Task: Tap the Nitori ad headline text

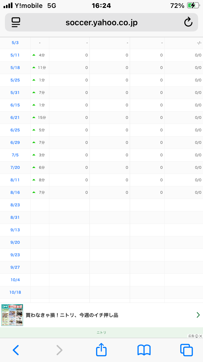Action: pyautogui.click(x=72, y=315)
